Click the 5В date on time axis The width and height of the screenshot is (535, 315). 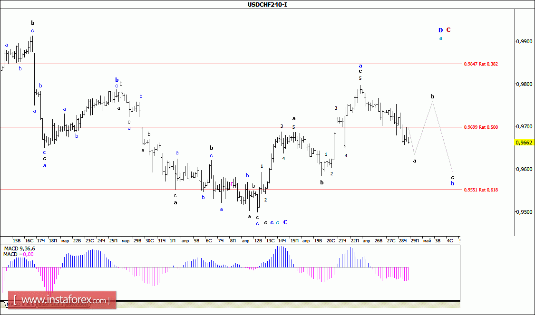click(196, 241)
